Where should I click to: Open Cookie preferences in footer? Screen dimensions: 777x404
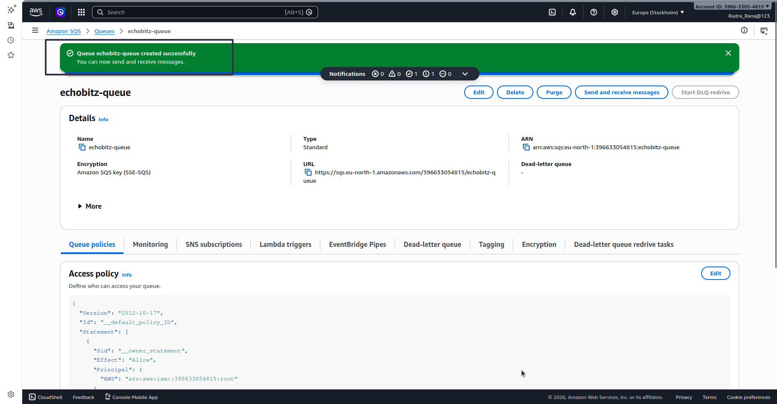(748, 397)
